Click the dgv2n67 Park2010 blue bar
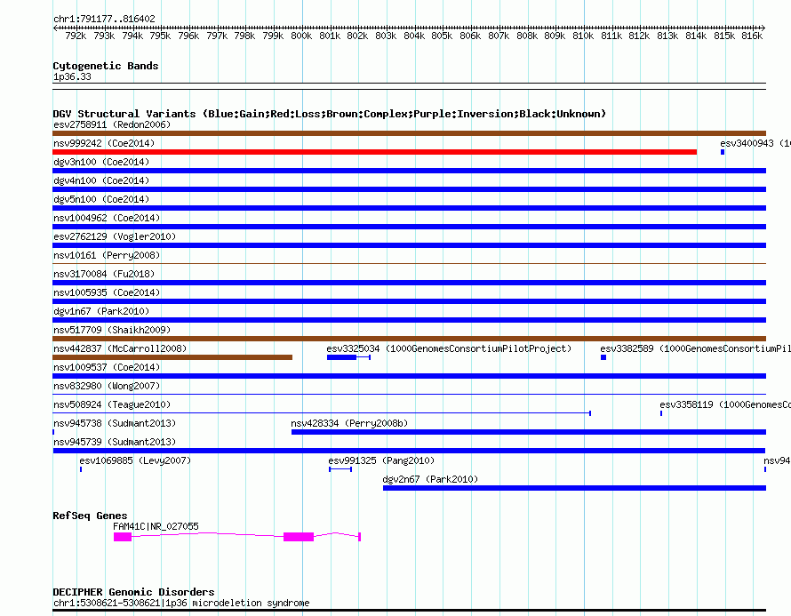The image size is (791, 616). coord(573,488)
